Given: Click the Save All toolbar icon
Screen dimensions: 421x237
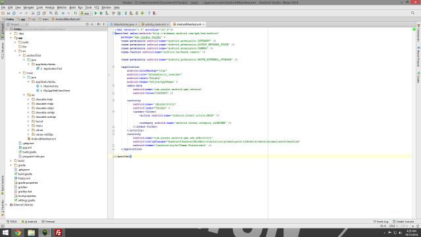Looking at the screenshot, I should [9, 13].
